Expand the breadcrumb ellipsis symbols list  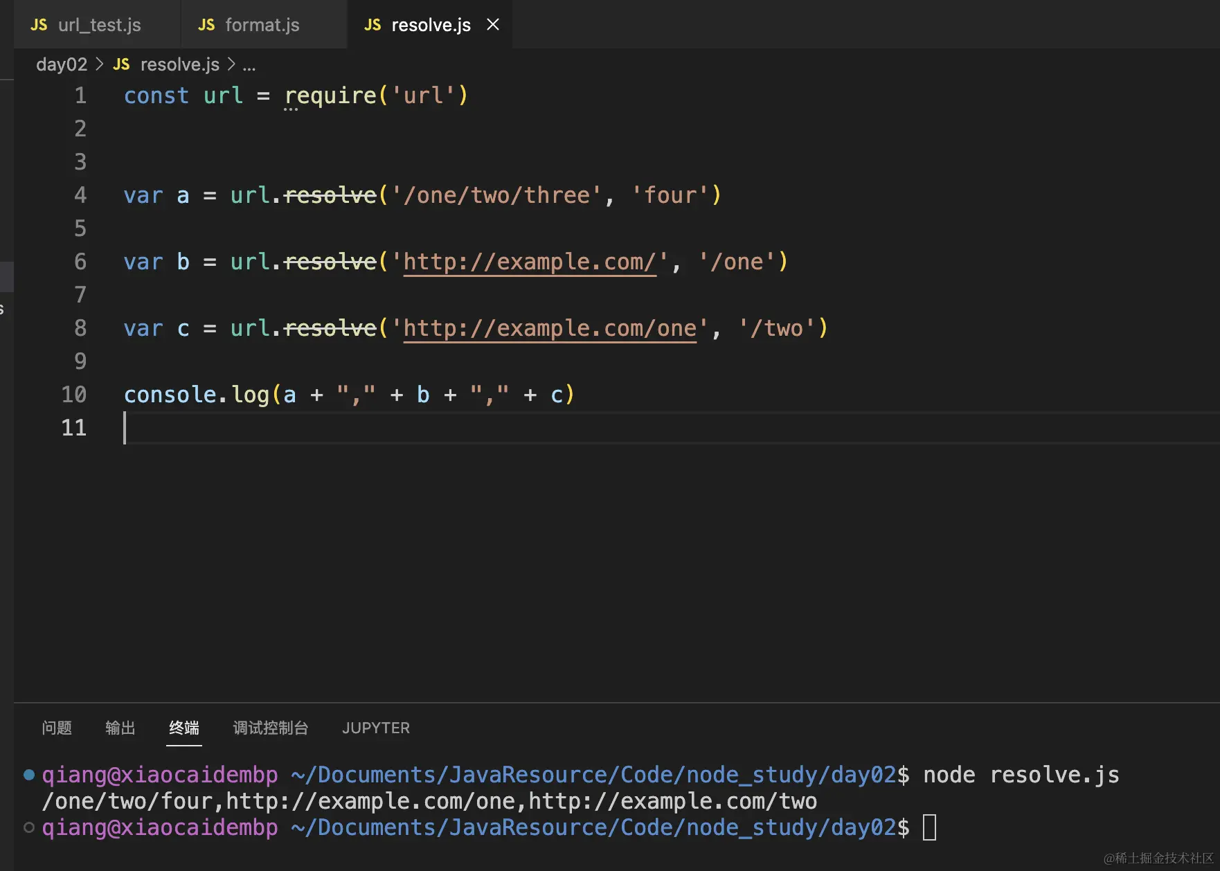249,66
